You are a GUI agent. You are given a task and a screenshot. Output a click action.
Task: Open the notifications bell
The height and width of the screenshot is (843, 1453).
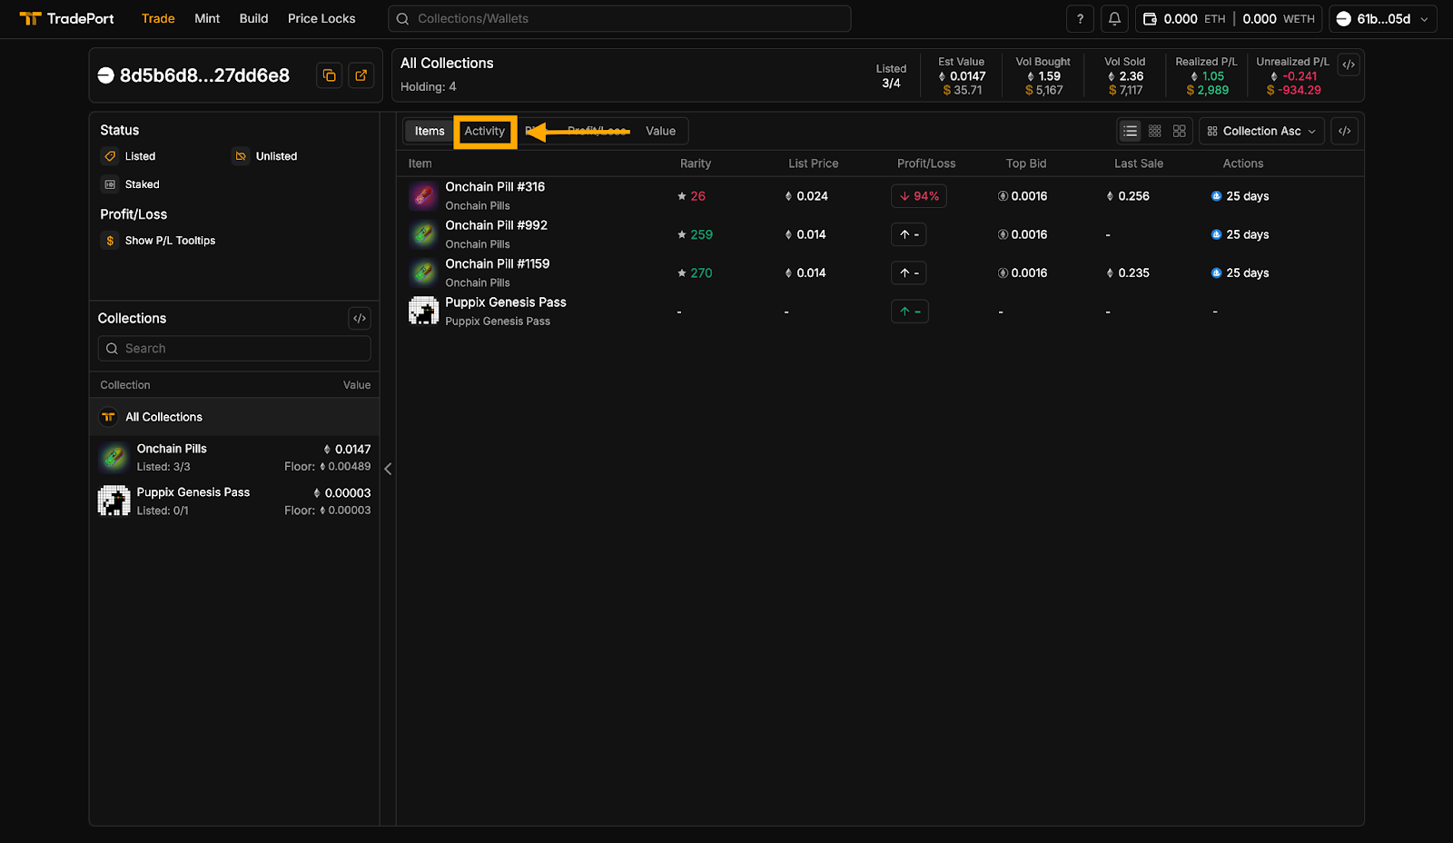click(x=1114, y=18)
